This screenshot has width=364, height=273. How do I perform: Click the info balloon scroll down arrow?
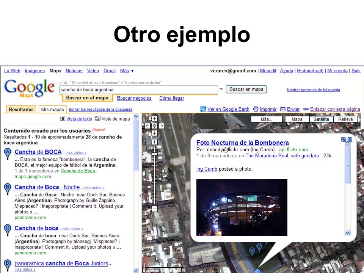click(x=348, y=233)
